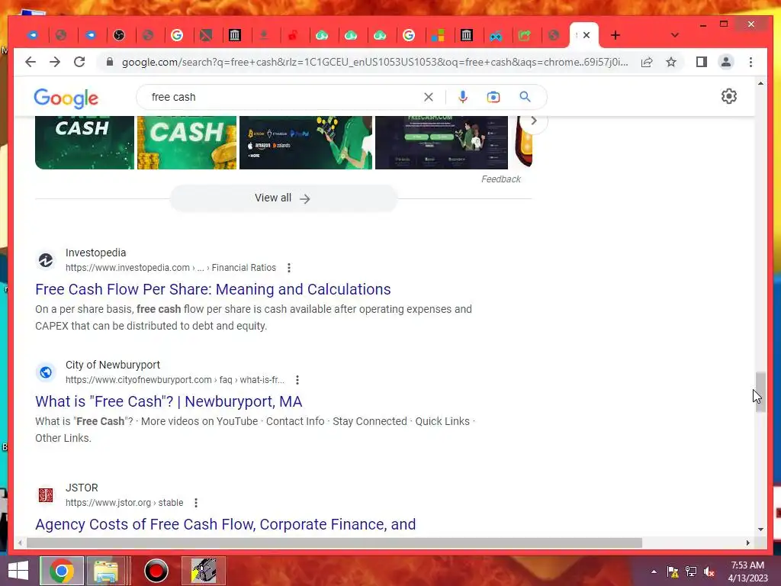Send Feedback on the image results
The height and width of the screenshot is (586, 781).
[501, 179]
